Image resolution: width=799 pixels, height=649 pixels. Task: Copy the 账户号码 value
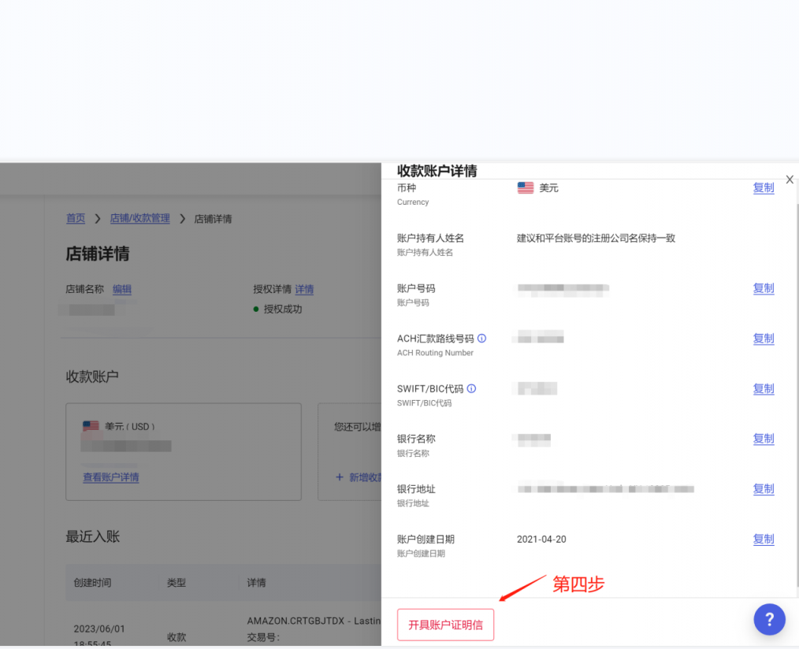point(763,288)
